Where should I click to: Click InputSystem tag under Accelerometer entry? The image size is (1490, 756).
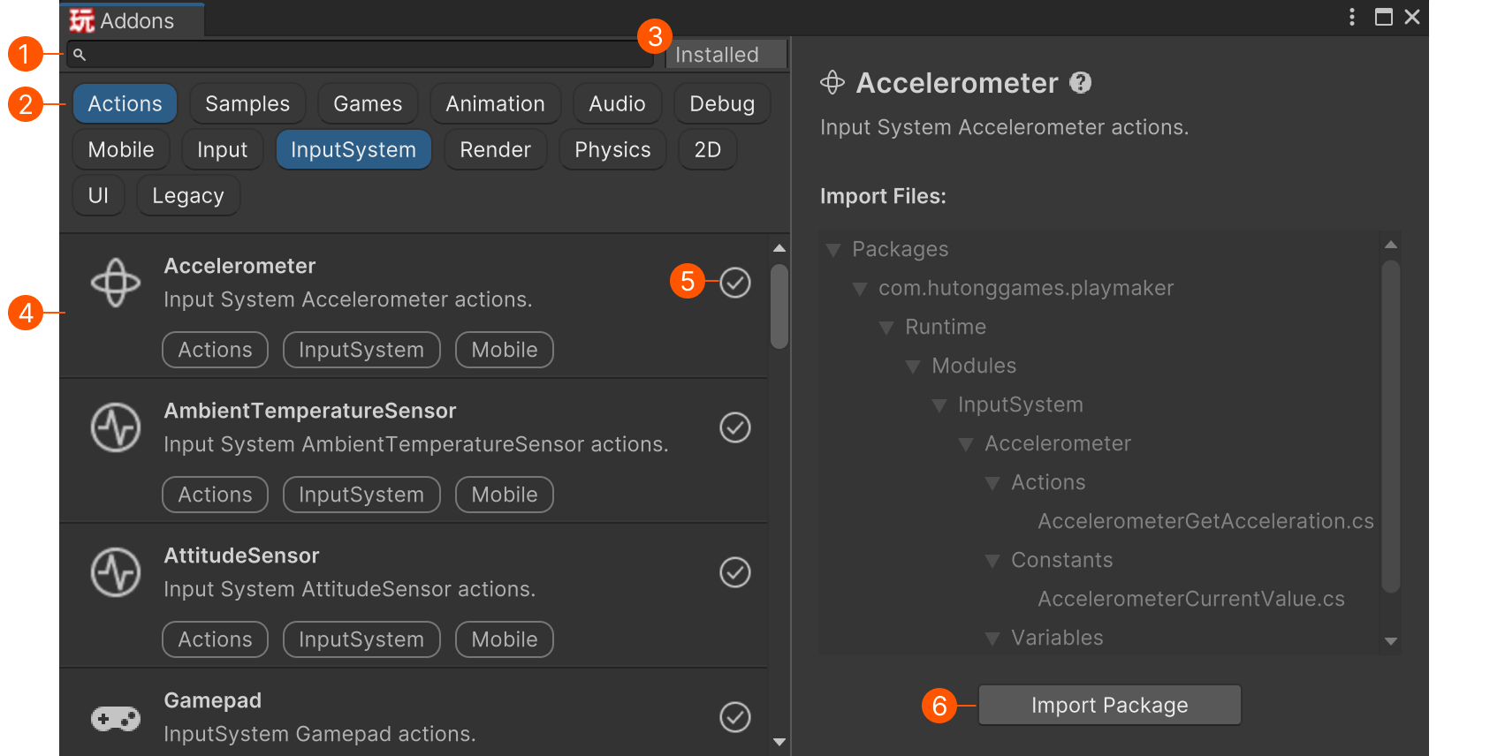point(361,350)
